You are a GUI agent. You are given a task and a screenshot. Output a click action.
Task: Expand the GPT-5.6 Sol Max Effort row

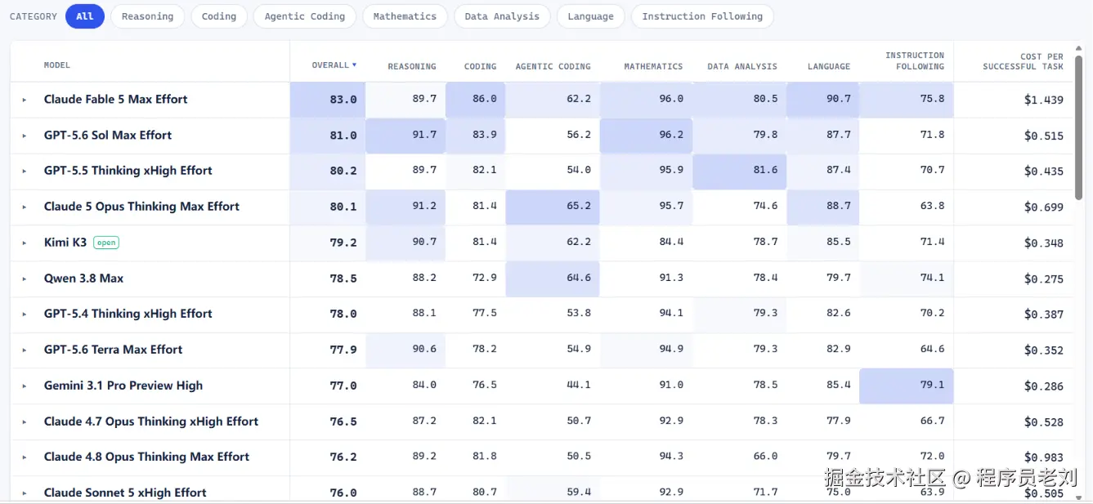pos(24,136)
